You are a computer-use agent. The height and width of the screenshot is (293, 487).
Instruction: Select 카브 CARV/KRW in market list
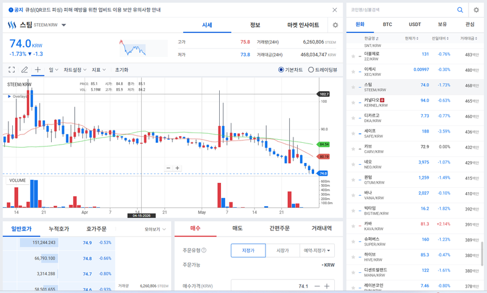tap(415, 149)
